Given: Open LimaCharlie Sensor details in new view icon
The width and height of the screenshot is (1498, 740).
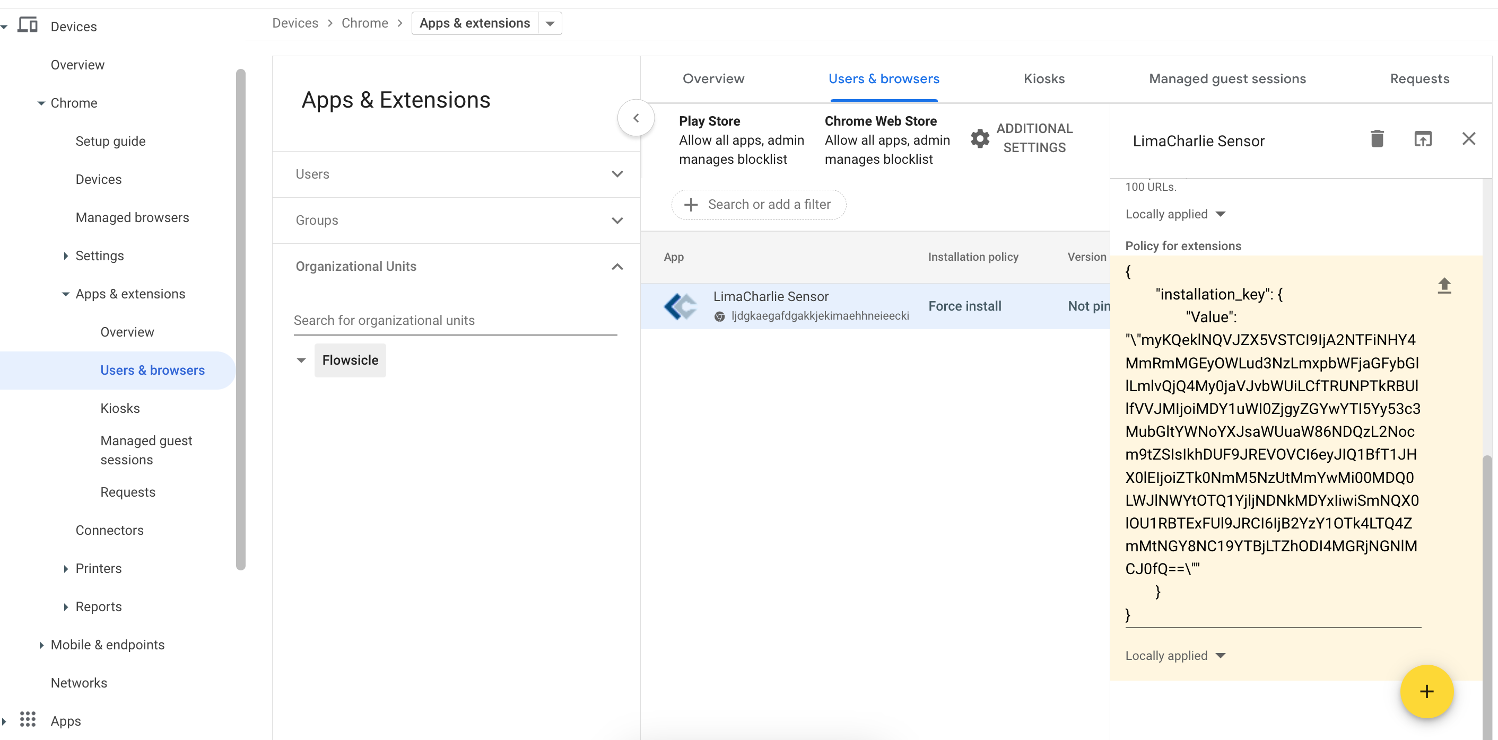Looking at the screenshot, I should click(x=1422, y=139).
